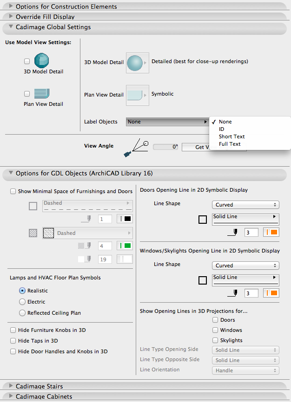Choose ID in Label Objects menu
Image resolution: width=291 pixels, height=402 pixels.
[250, 129]
